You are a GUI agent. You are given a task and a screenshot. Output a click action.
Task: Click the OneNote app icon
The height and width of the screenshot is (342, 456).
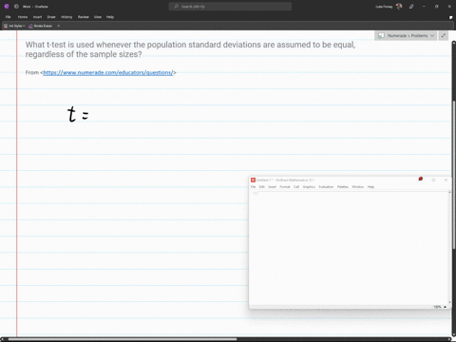coord(7,7)
